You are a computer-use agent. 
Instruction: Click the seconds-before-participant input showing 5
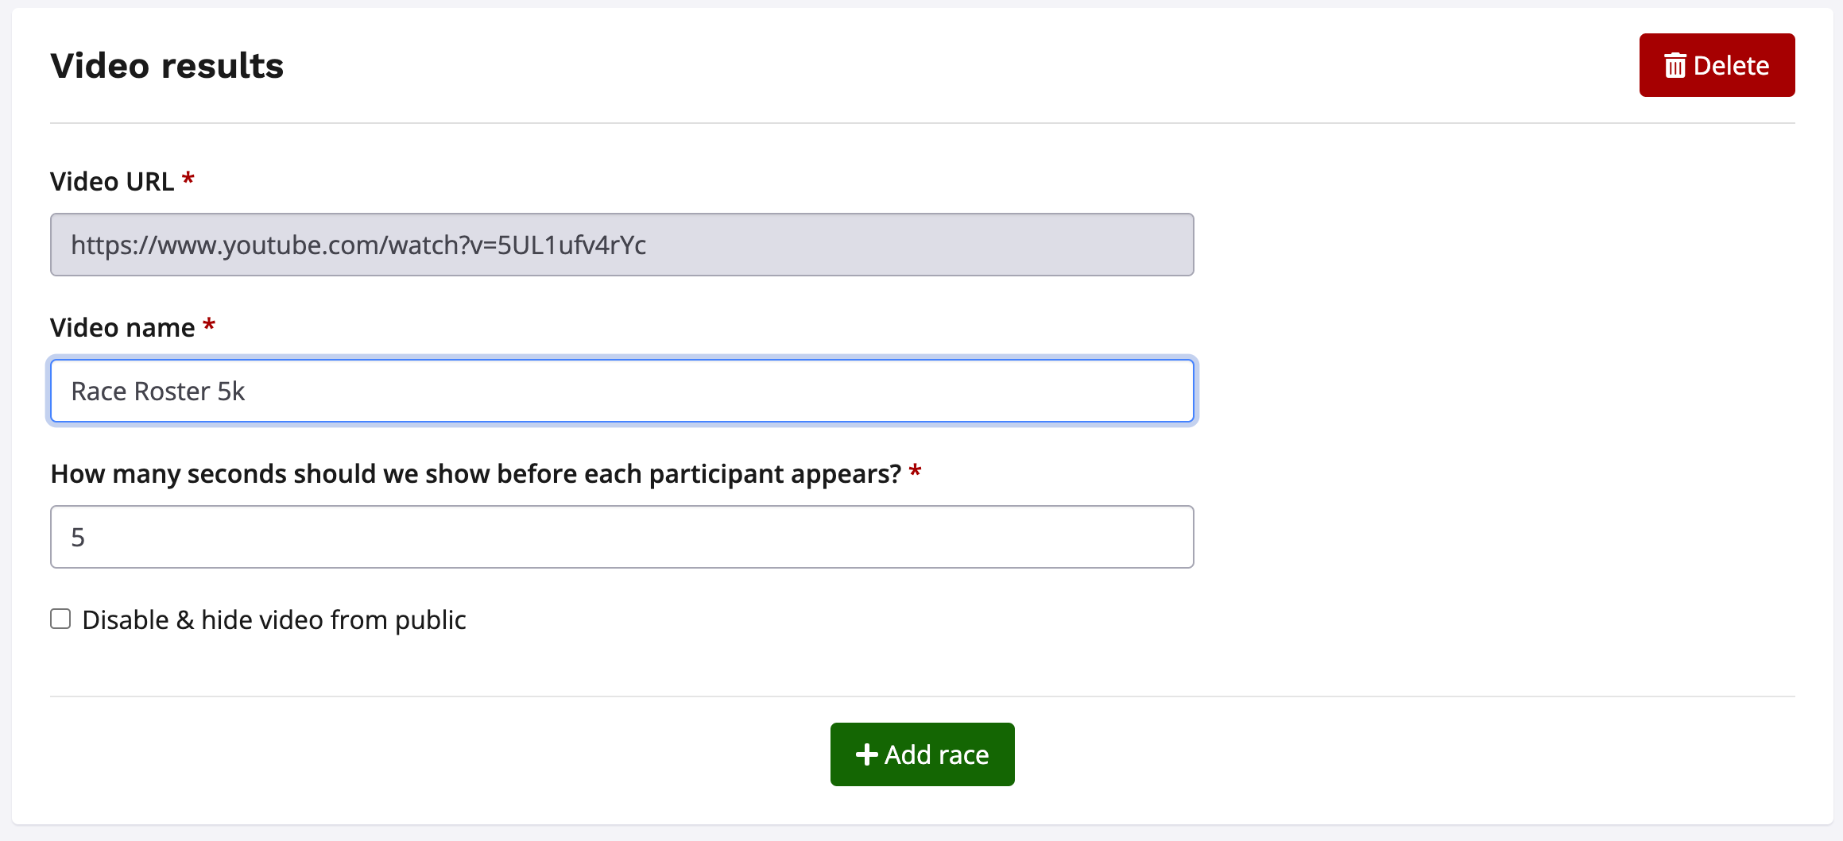click(622, 536)
